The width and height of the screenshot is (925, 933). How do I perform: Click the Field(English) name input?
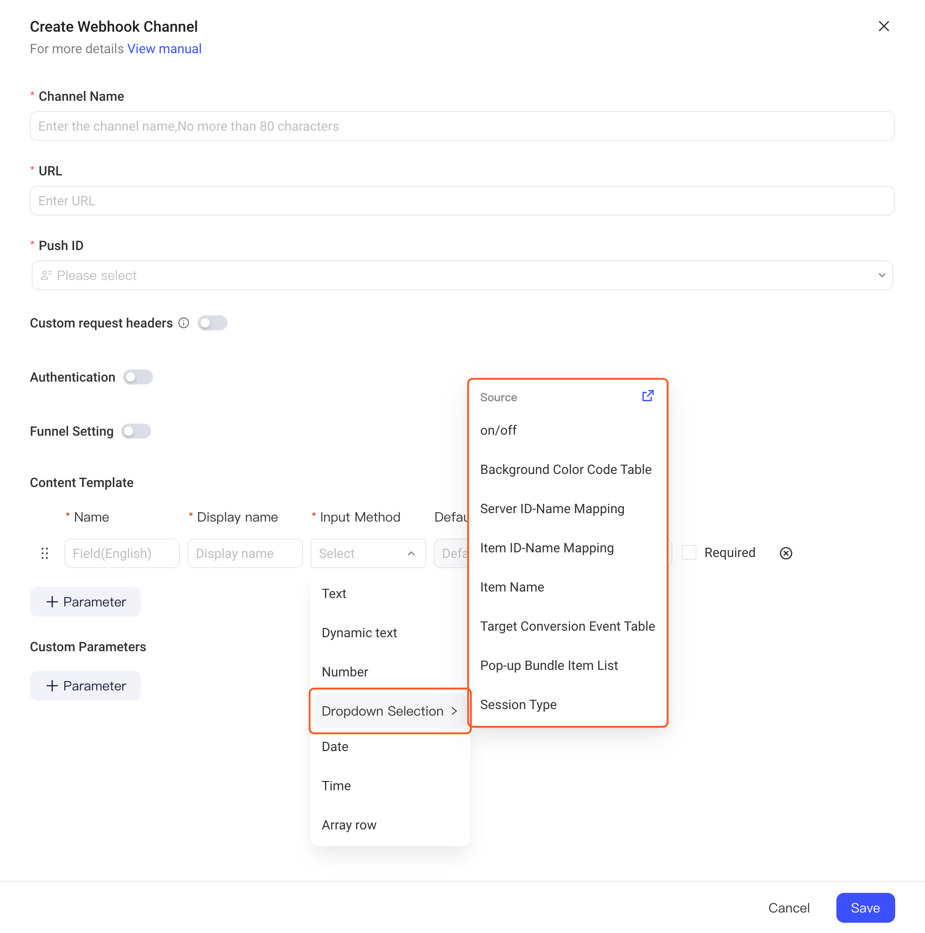[122, 553]
